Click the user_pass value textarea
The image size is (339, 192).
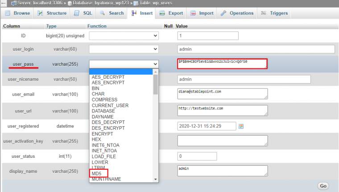click(222, 64)
